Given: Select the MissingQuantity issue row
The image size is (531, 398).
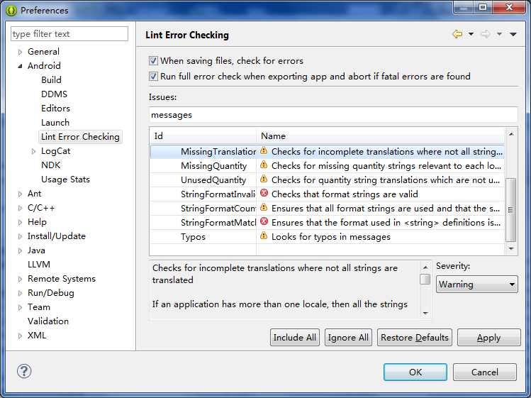Looking at the screenshot, I should [x=327, y=166].
